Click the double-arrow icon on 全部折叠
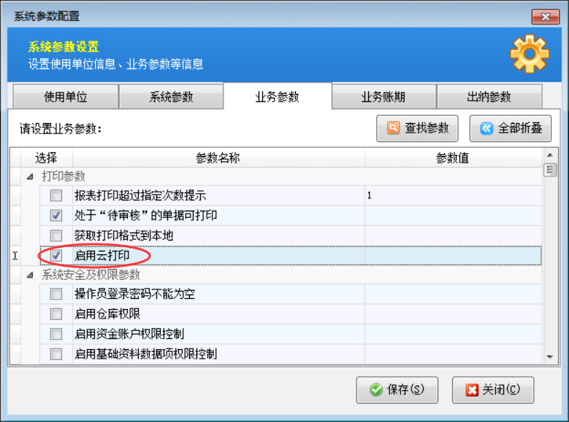The width and height of the screenshot is (569, 422). coord(486,128)
